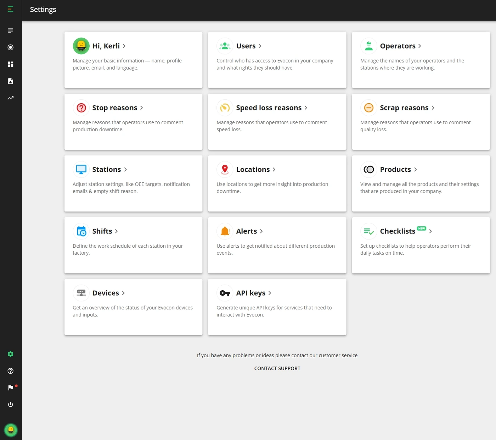Click the user avatar at sidebar bottom
496x440 pixels.
pos(11,430)
